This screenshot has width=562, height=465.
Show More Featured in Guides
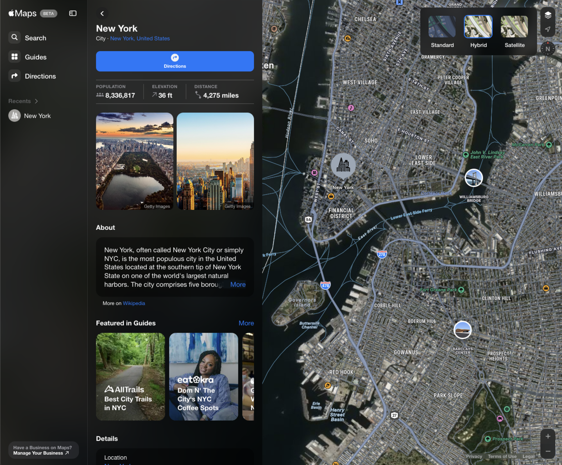(246, 323)
